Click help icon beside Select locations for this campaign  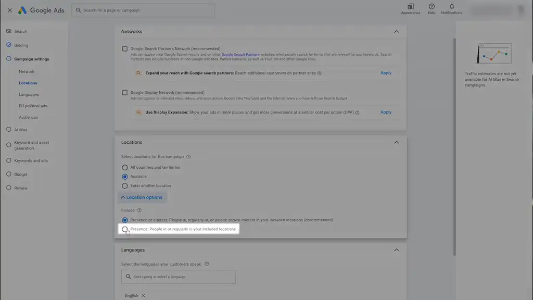click(x=188, y=156)
